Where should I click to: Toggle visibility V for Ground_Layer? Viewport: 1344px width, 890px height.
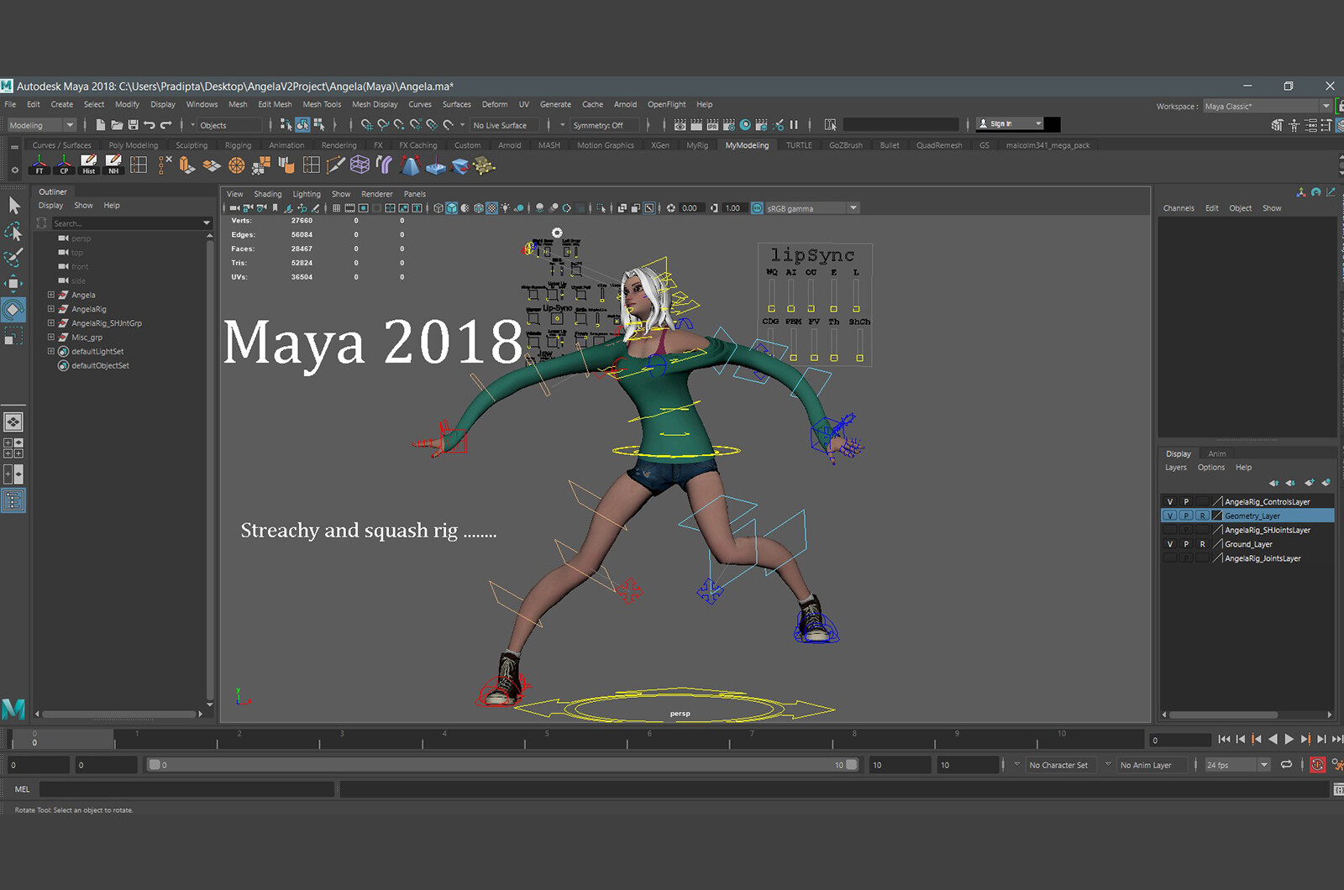(1170, 544)
